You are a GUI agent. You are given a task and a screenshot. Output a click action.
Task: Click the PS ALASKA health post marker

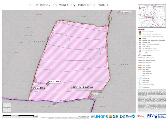coord(32,90)
